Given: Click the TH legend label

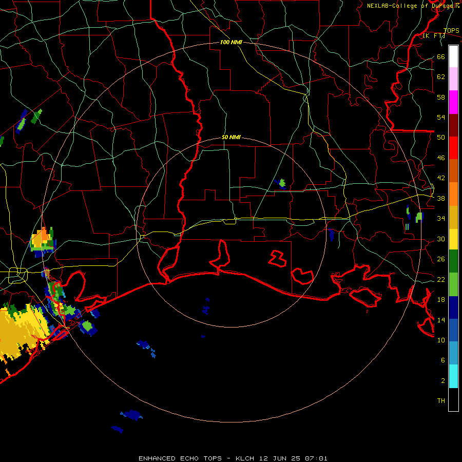Looking at the screenshot, I should tap(441, 401).
